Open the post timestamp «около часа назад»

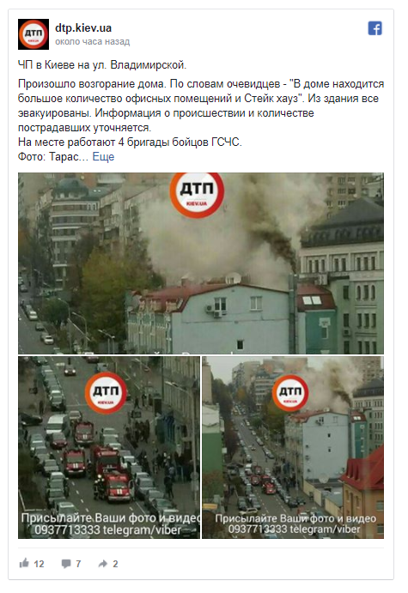point(93,41)
